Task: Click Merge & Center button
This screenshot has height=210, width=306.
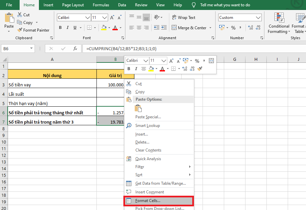Action: [x=189, y=28]
